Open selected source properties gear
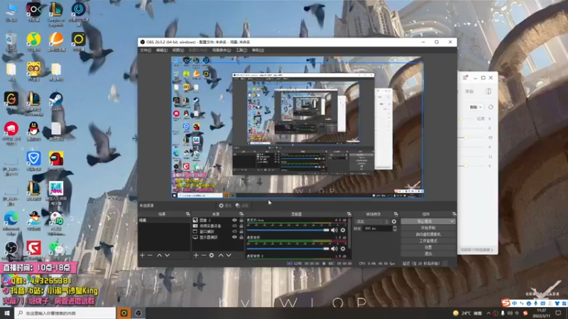This screenshot has width=568, height=319. 212,255
